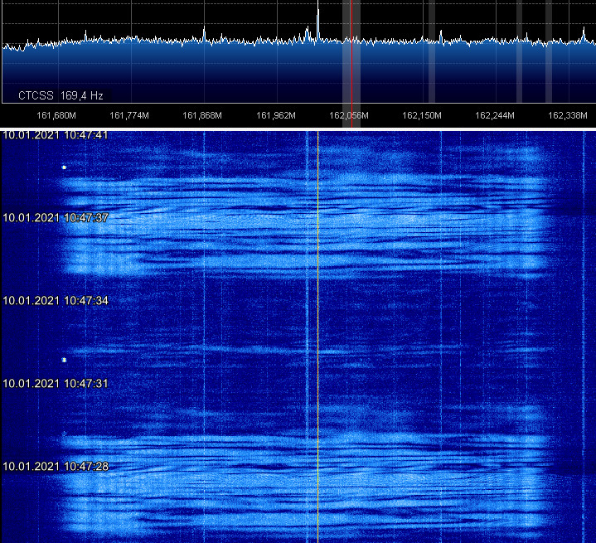Click the 161,962M frequency label
This screenshot has height=543, width=596.
tap(276, 115)
